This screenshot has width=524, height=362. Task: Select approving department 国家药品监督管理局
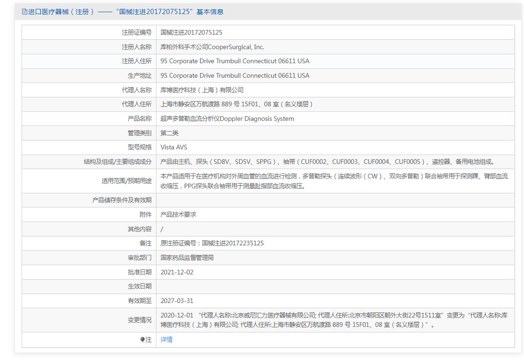pyautogui.click(x=187, y=258)
